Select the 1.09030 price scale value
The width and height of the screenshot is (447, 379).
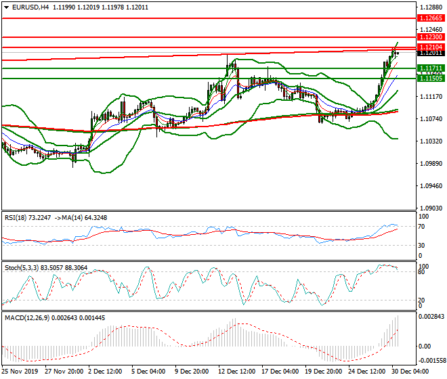[431, 208]
